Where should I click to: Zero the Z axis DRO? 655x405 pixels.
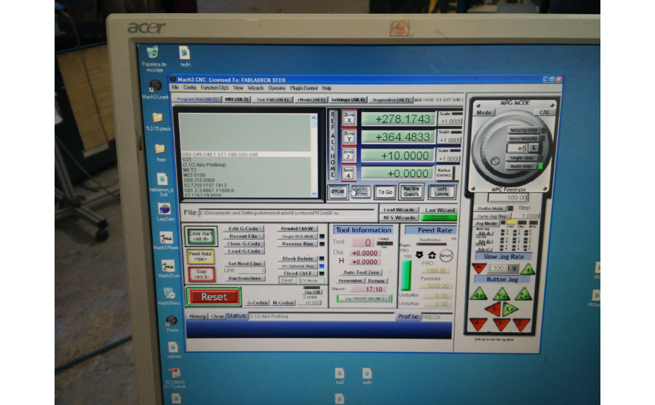coord(349,154)
